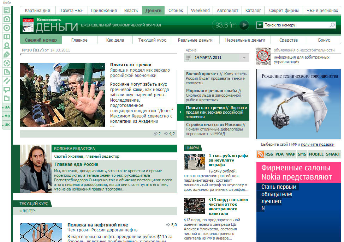Open the Каталог tab
Viewport: 344px width, 242px height.
tap(253, 11)
